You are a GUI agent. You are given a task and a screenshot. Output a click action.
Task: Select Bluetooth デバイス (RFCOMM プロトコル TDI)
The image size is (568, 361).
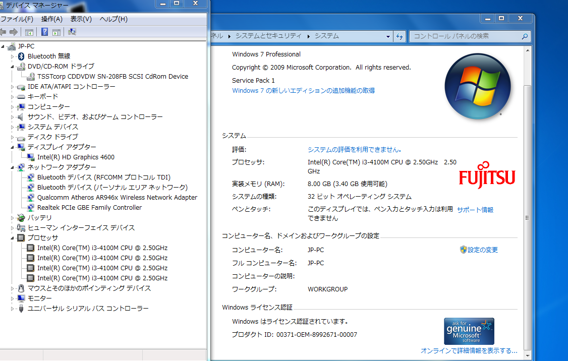coord(103,177)
